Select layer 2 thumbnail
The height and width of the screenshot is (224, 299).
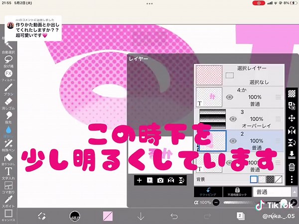pos(212,141)
